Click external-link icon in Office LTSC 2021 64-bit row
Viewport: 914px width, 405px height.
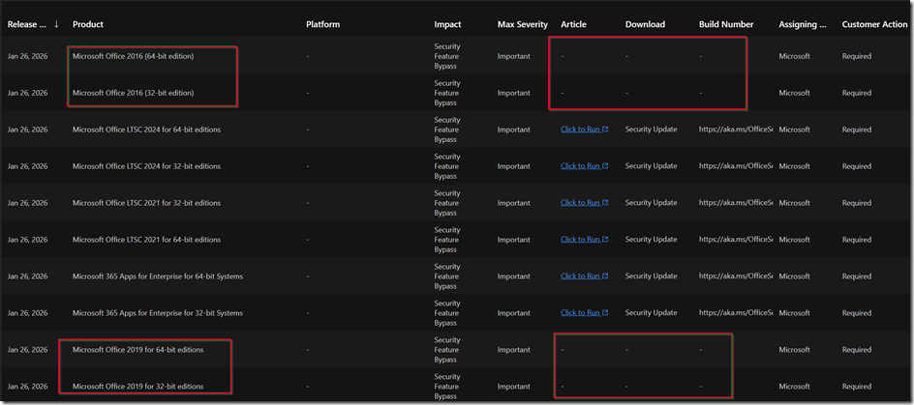[x=605, y=240]
